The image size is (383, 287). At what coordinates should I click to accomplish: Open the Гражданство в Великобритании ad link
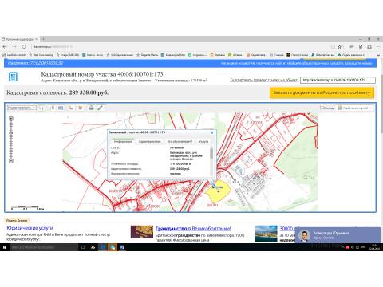[193, 229]
